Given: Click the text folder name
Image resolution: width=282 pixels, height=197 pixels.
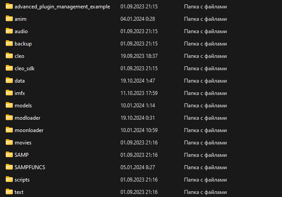Looking at the screenshot, I should pyautogui.click(x=19, y=192).
